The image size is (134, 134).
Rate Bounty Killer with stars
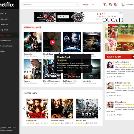click(x=30, y=123)
